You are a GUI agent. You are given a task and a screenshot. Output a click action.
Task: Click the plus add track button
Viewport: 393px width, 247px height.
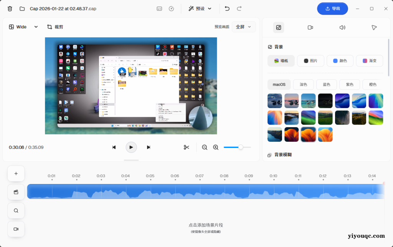16,174
